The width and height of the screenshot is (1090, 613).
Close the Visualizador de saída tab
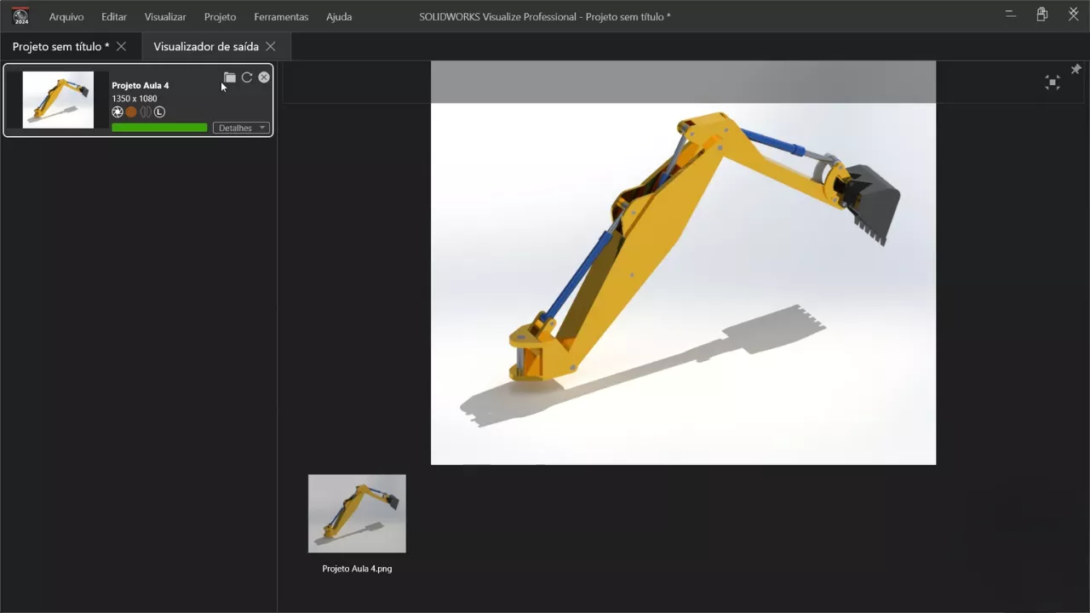pyautogui.click(x=271, y=47)
